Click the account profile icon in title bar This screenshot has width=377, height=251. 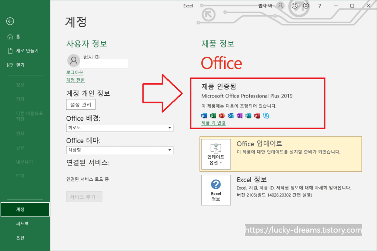point(280,6)
